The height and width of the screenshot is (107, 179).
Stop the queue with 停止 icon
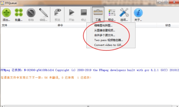point(84,12)
